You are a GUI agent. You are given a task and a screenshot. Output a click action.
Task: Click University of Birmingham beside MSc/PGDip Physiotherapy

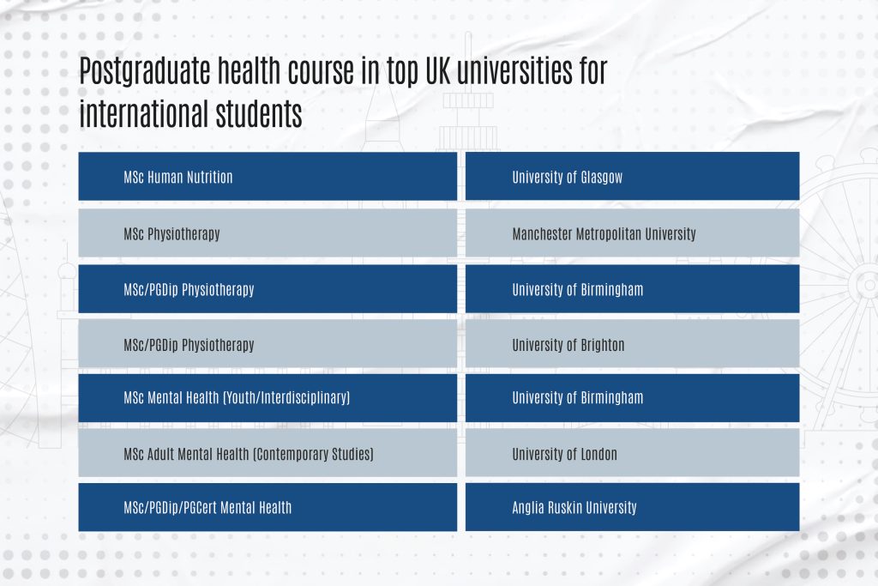tap(632, 289)
